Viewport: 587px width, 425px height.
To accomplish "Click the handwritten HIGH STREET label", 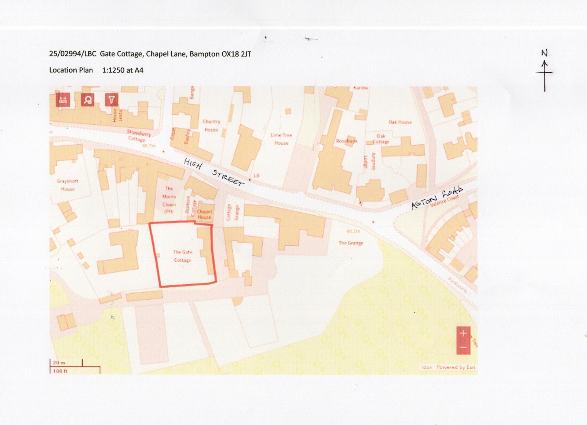I will 214,173.
